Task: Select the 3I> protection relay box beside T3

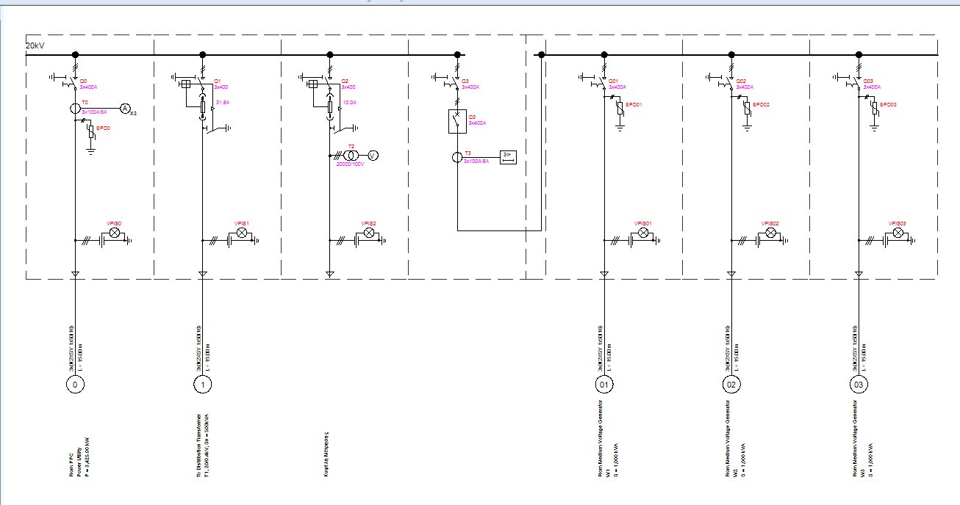Action: tap(508, 156)
